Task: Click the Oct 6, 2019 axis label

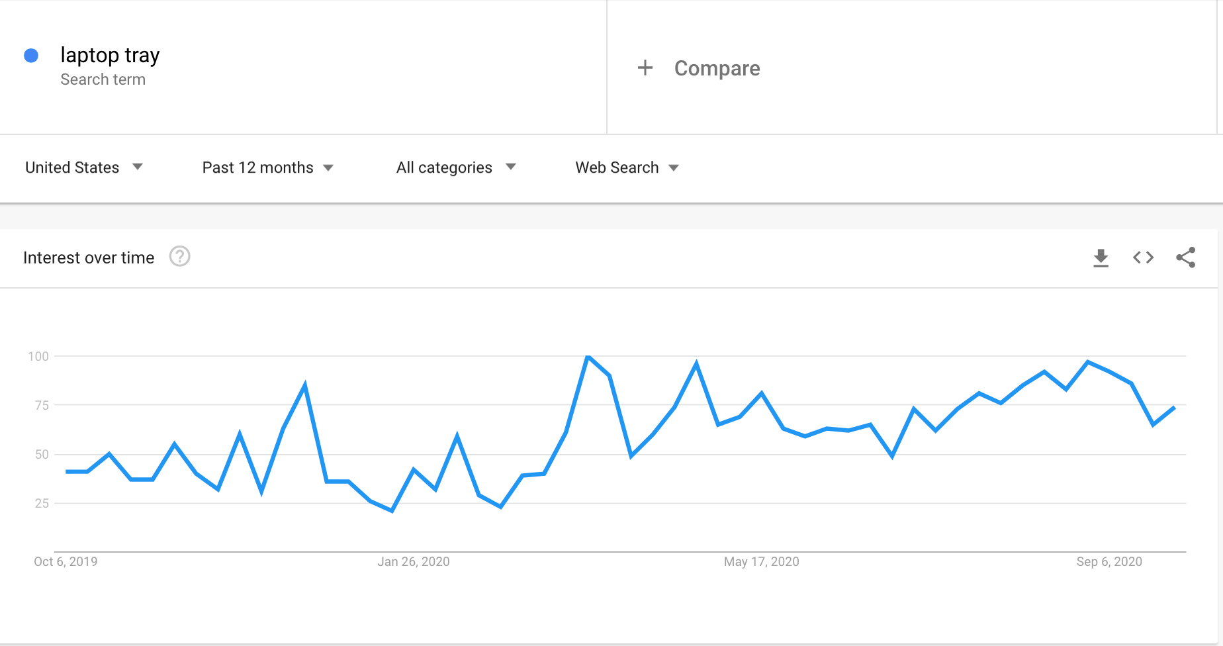Action: point(66,562)
